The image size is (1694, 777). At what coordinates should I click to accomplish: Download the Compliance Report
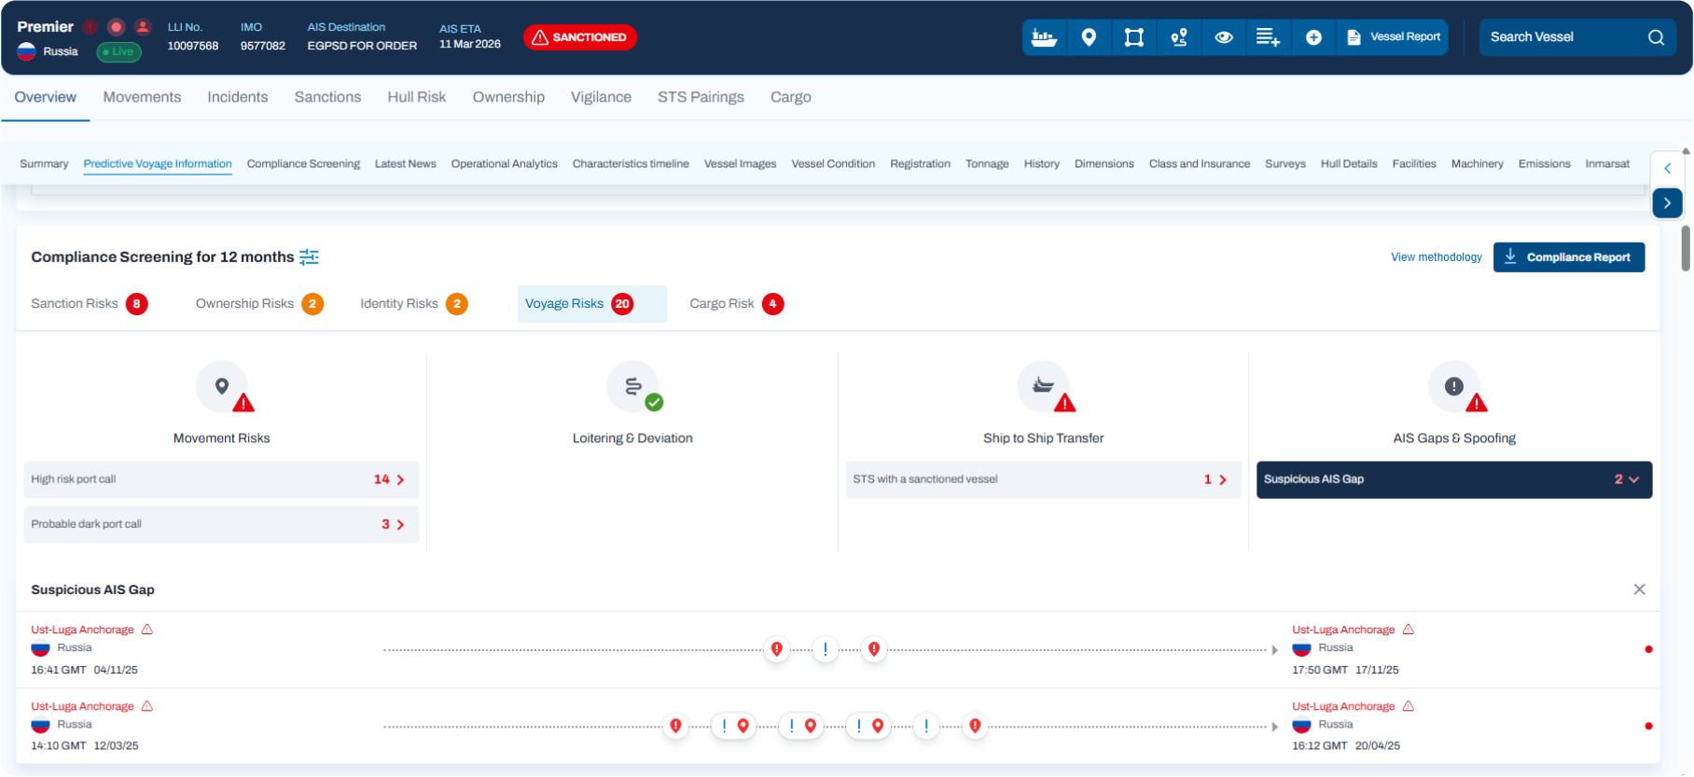click(1568, 257)
